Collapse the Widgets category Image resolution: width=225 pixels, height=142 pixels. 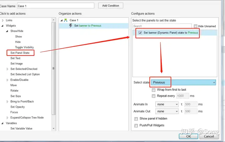coord(2,26)
